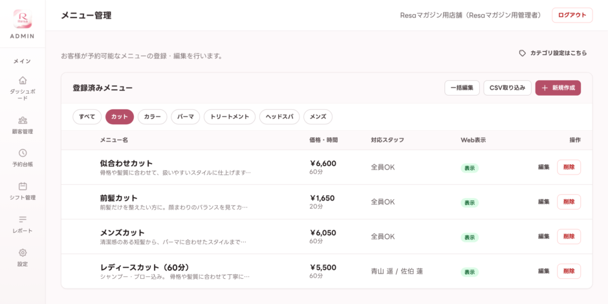Click the メニュー名 column header
The width and height of the screenshot is (608, 304).
114,140
